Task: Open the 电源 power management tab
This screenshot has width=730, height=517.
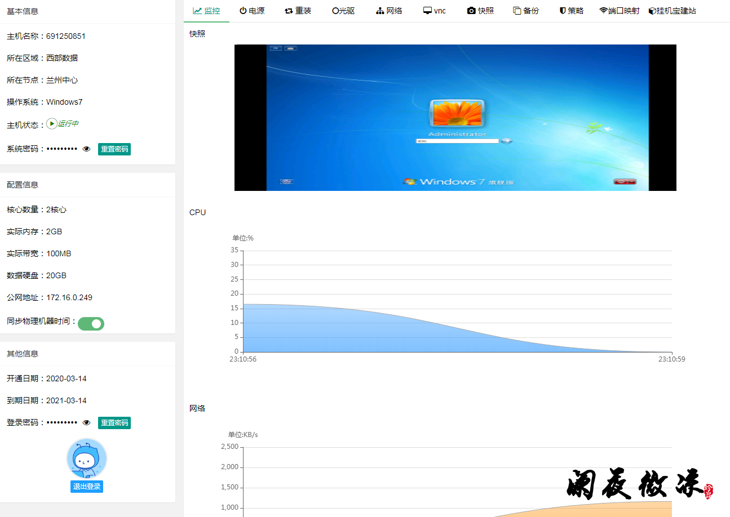Action: click(x=252, y=10)
